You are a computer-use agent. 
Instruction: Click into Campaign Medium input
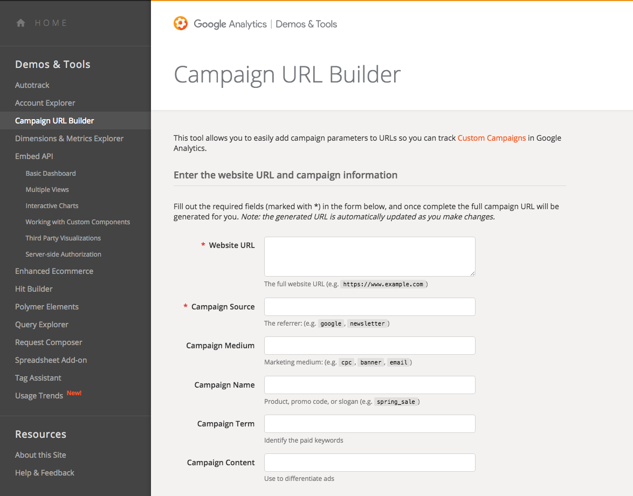tap(369, 346)
